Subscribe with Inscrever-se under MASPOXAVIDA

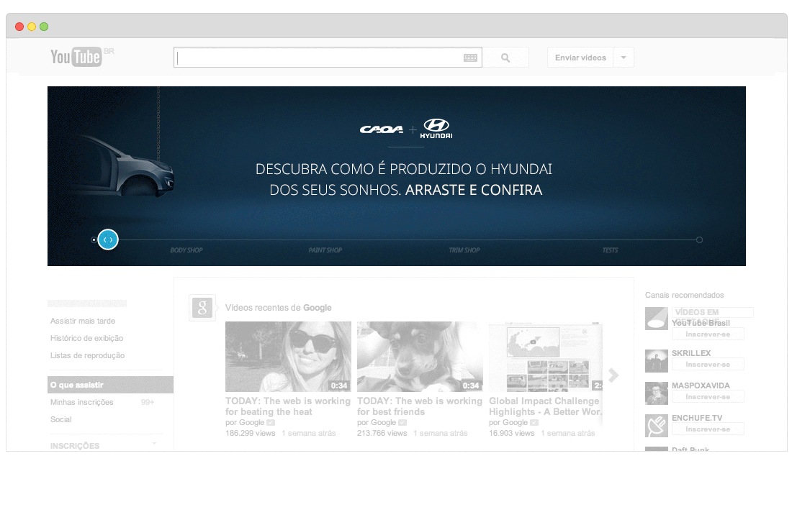tap(708, 397)
